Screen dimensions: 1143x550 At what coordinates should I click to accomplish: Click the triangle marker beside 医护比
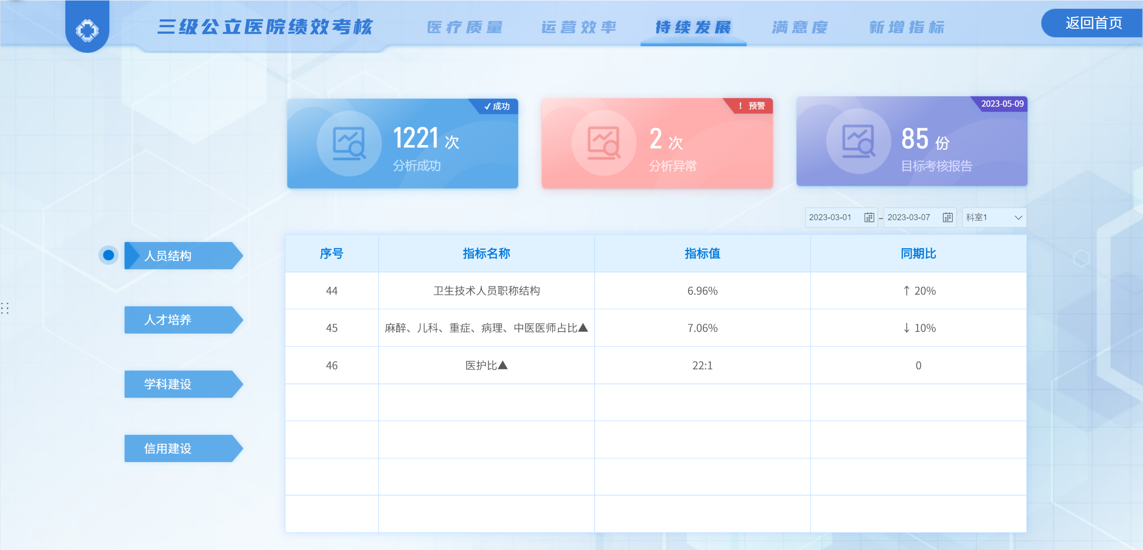pos(503,365)
